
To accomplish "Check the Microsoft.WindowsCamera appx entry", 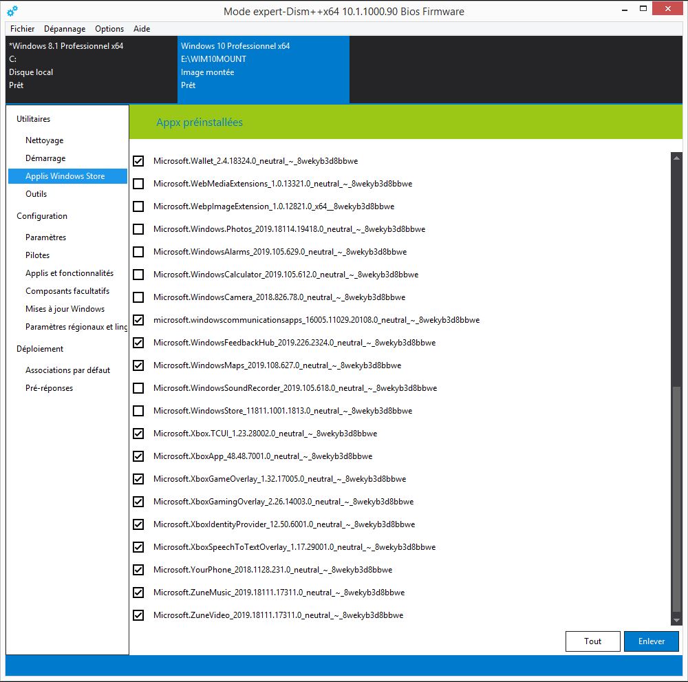I will (138, 297).
